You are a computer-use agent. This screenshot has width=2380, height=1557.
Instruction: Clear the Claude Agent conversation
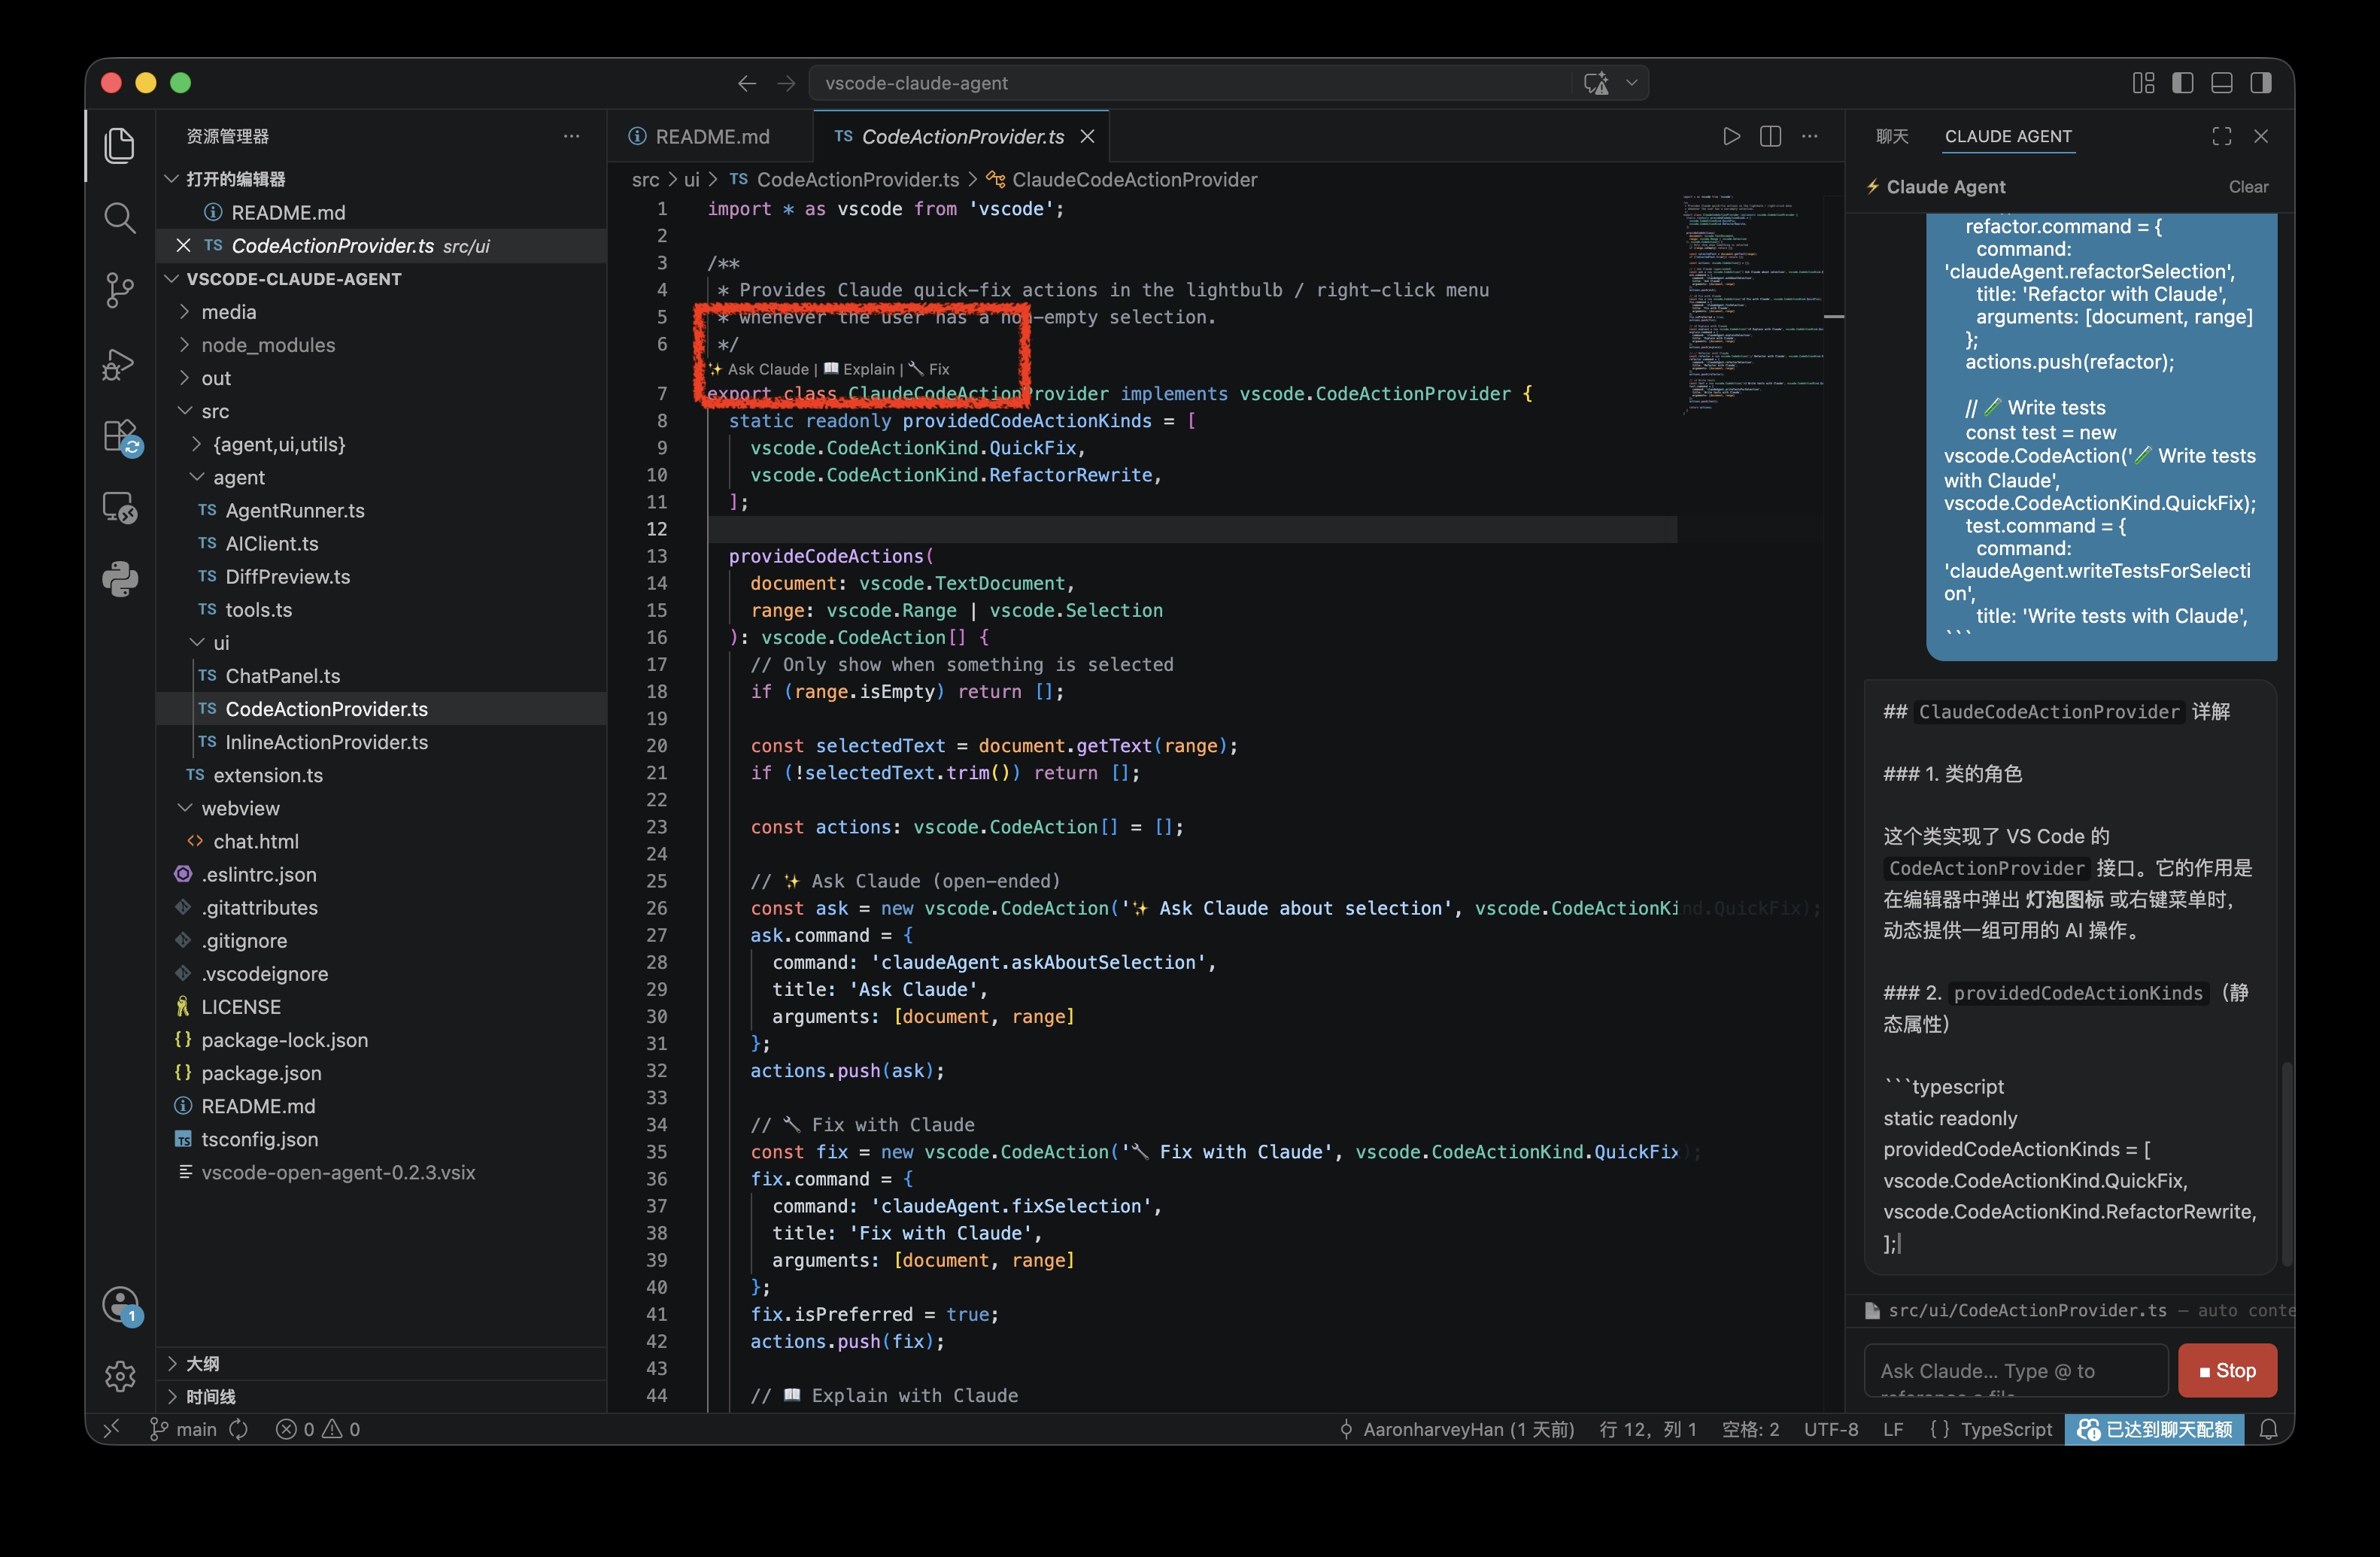point(2247,187)
